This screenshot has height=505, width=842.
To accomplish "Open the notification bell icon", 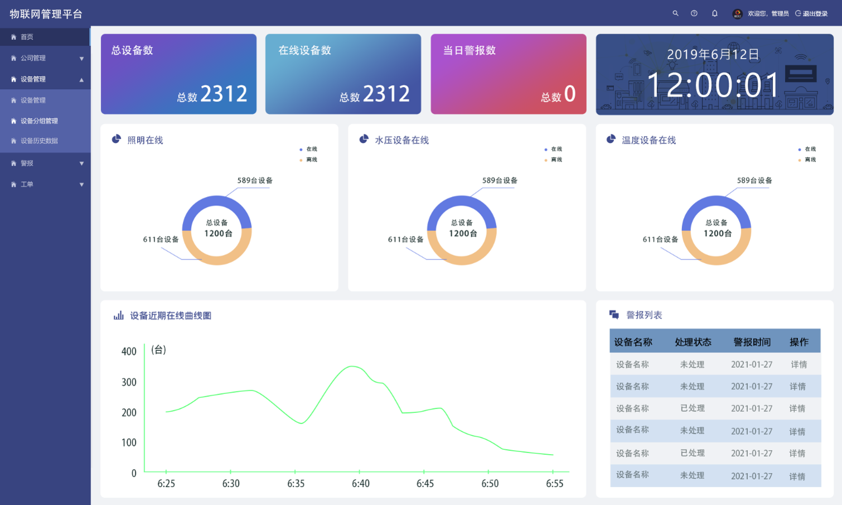I will tap(714, 13).
